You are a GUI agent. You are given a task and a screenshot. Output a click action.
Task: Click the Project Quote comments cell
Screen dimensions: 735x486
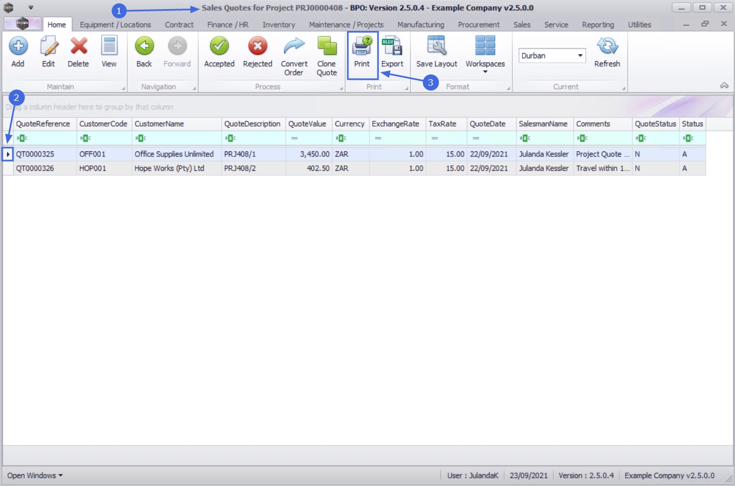(x=603, y=154)
